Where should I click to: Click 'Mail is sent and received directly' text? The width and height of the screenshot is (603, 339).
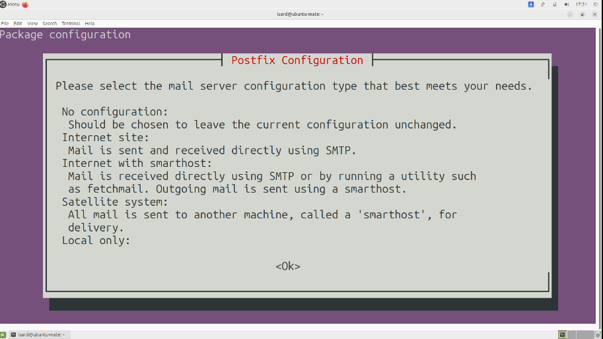174,150
